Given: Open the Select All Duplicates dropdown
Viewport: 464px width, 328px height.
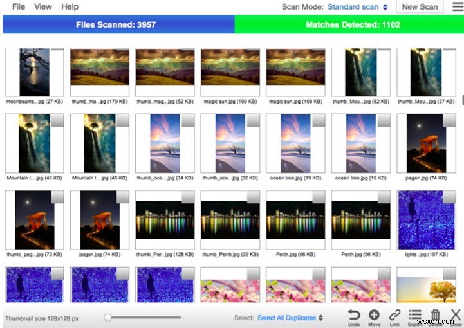Looking at the screenshot, I should click(x=290, y=318).
